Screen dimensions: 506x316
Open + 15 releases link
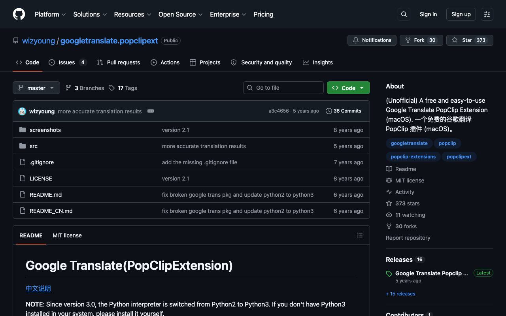400,294
